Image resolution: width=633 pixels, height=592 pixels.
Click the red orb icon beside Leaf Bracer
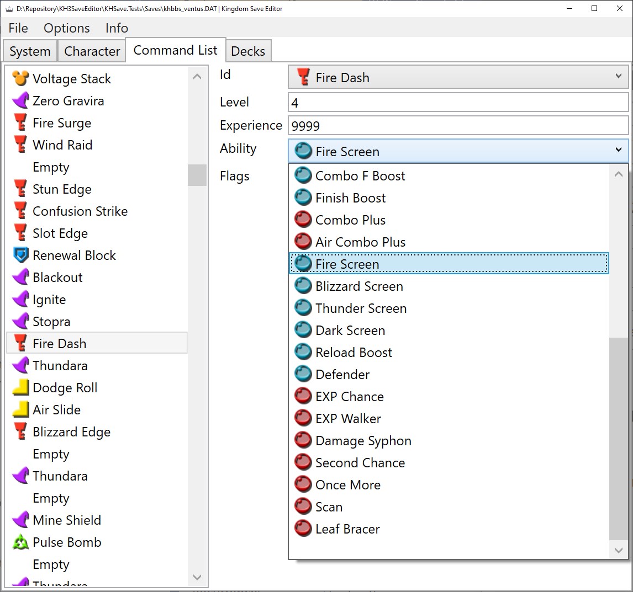pos(303,529)
